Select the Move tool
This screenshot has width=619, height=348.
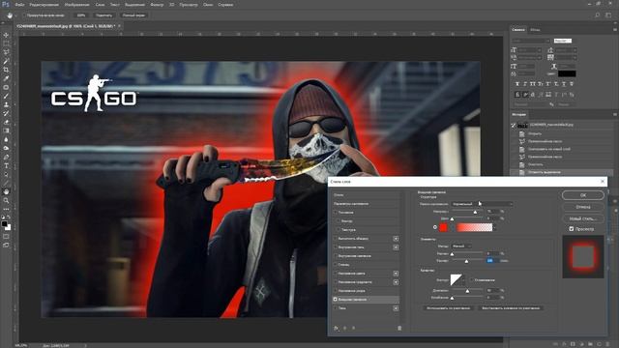pyautogui.click(x=6, y=35)
